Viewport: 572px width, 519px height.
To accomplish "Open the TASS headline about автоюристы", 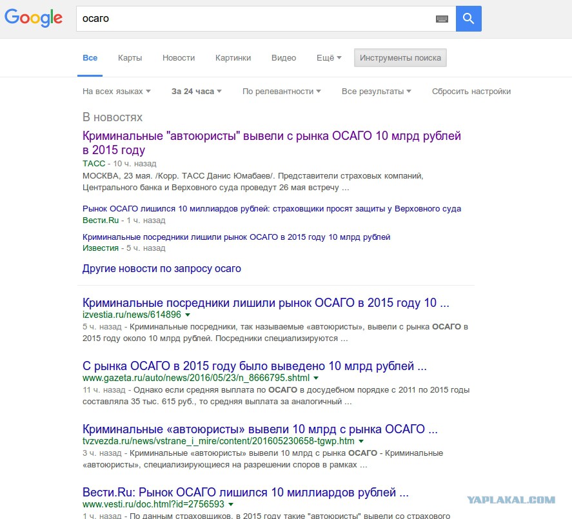I will tap(271, 142).
